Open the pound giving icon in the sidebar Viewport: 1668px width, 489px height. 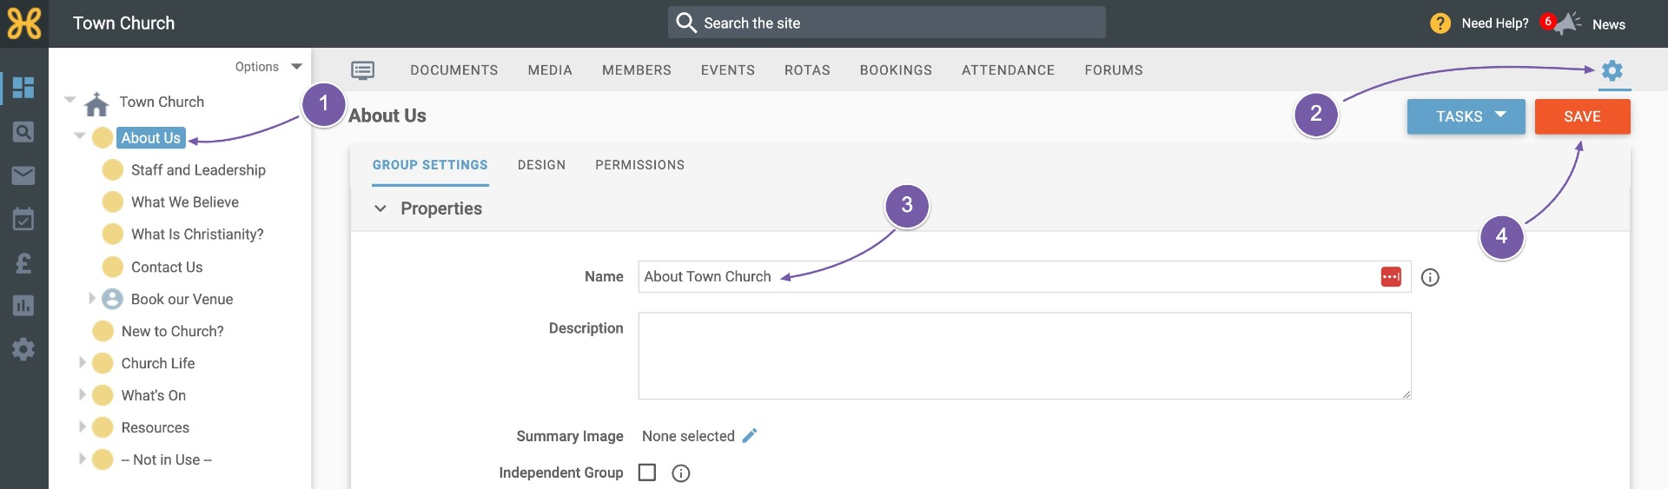(x=23, y=262)
